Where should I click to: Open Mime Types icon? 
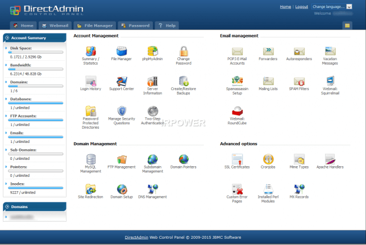coord(299,159)
